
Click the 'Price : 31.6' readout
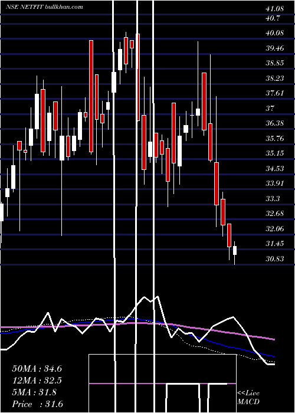click(x=37, y=404)
